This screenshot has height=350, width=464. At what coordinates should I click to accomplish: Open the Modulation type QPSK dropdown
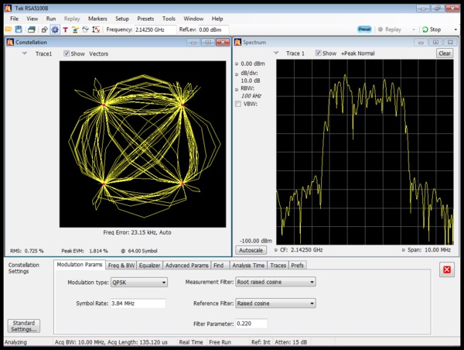pyautogui.click(x=139, y=283)
